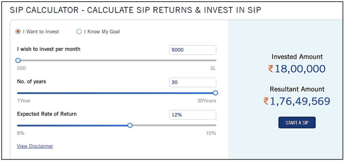Click the 8% minimum return label
The width and height of the screenshot is (346, 161).
tap(21, 133)
